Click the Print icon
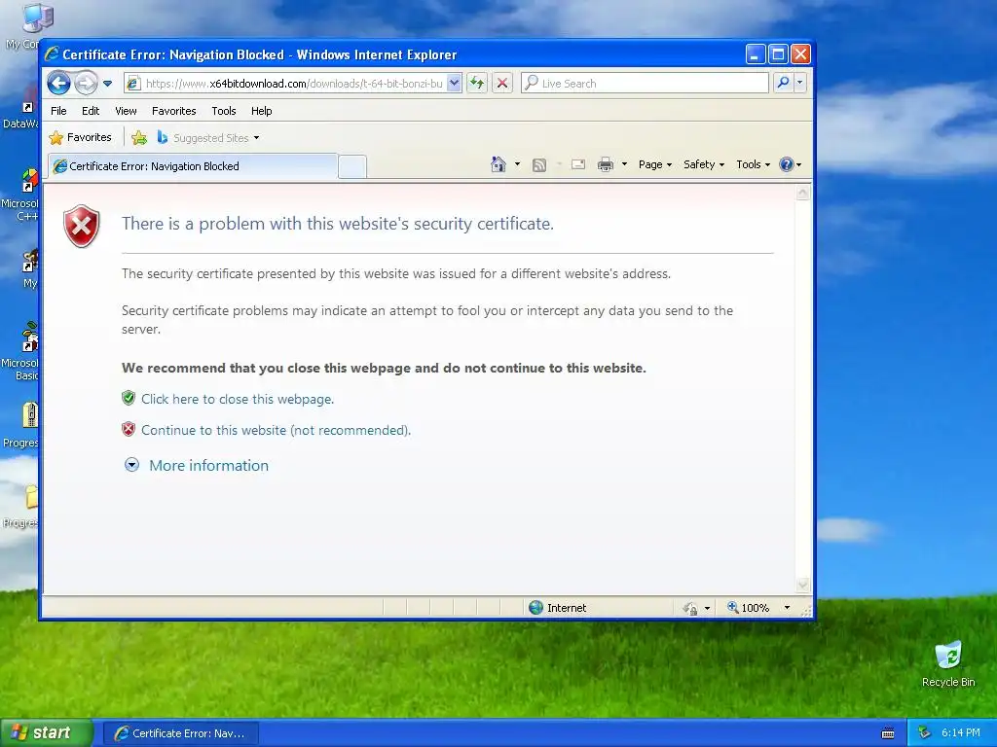The height and width of the screenshot is (747, 997). tap(606, 164)
